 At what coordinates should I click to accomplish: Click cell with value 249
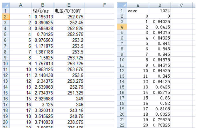(69, 99)
